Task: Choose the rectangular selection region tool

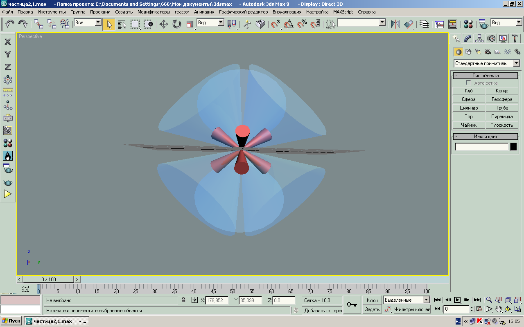Action: click(135, 24)
